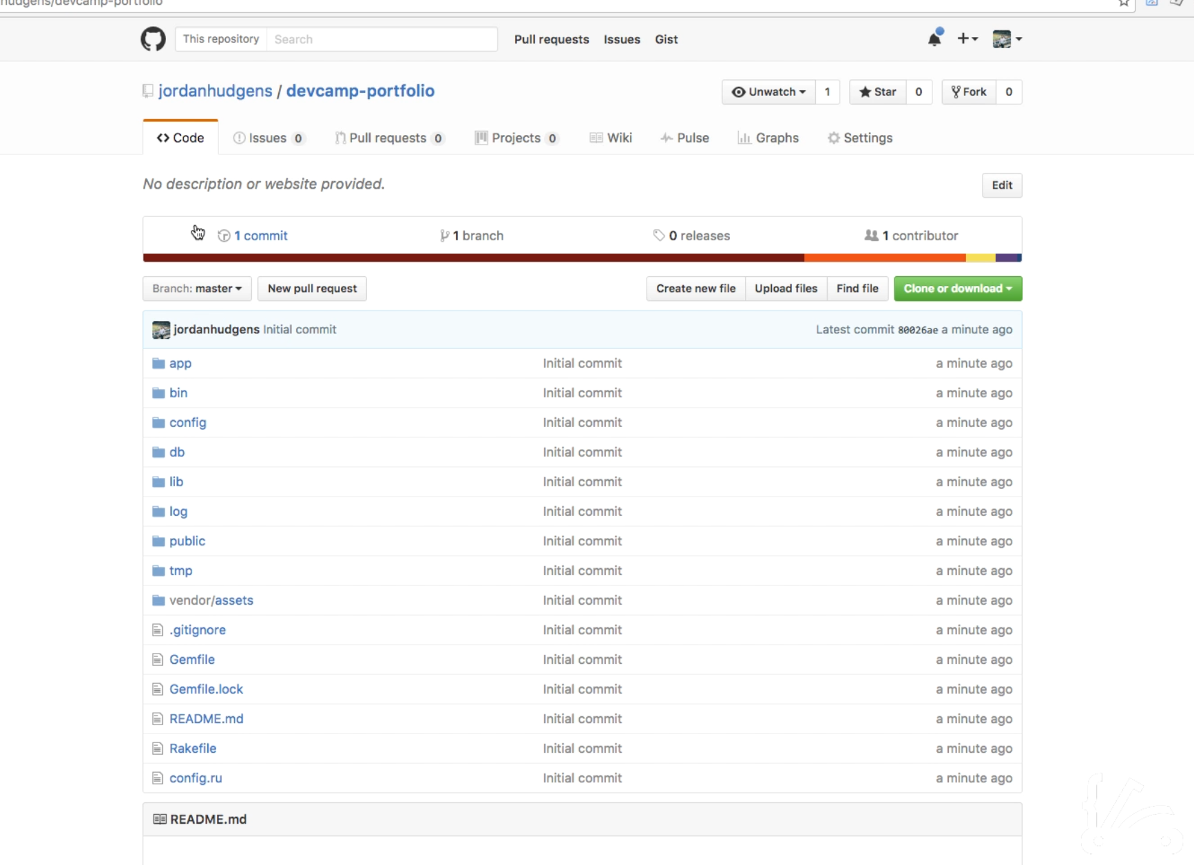Screen dimensions: 1194x865
Task: Click the Gemfile file icon
Action: point(158,660)
